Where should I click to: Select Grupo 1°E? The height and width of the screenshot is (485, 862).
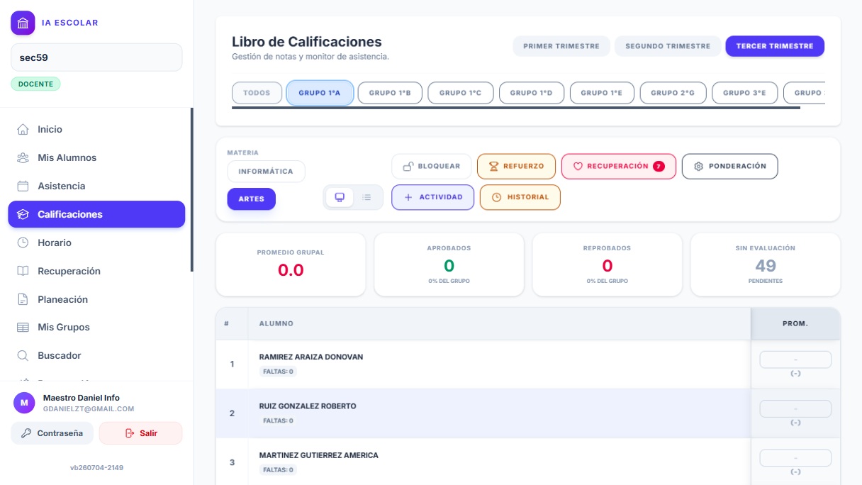pos(602,93)
